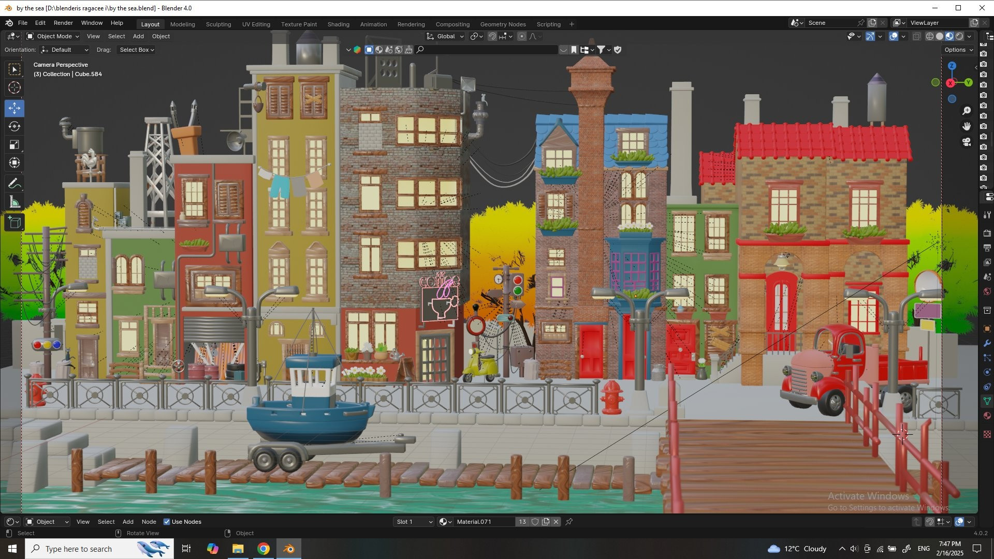Open the Output properties tab

[987, 248]
